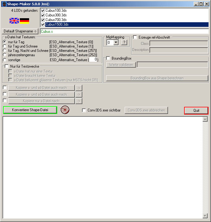This screenshot has height=222, width=211.
Task: Click the British flag language icon
Action: pyautogui.click(x=14, y=21)
